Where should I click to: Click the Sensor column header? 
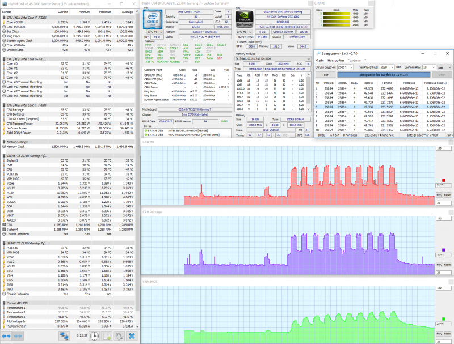coord(24,12)
